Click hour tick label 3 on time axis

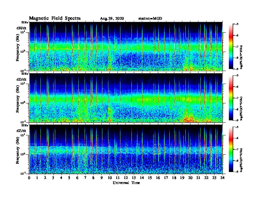tap(53, 178)
